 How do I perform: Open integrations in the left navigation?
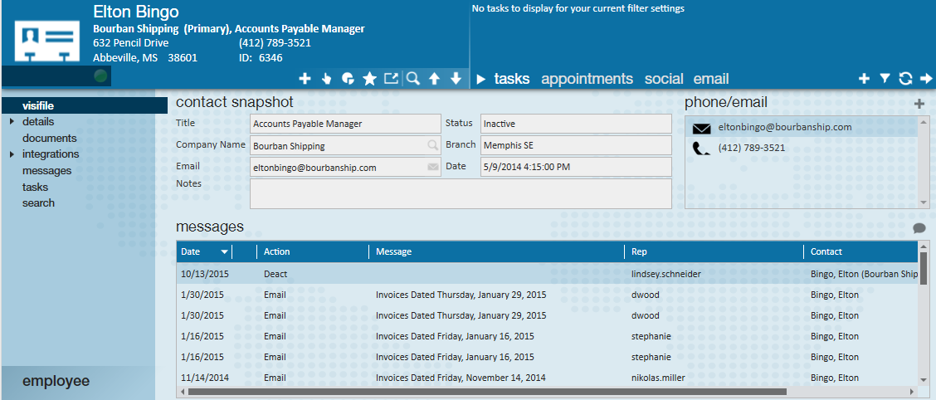point(51,154)
